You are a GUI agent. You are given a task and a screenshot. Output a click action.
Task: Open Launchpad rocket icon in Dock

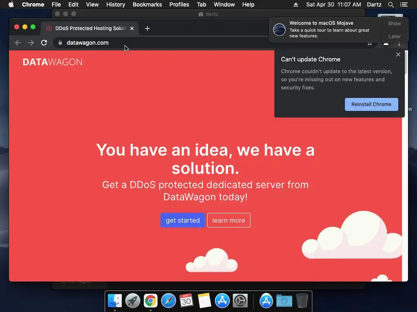[133, 301]
